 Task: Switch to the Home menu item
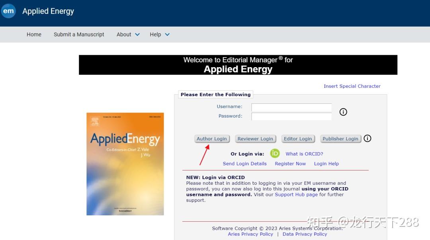[34, 35]
